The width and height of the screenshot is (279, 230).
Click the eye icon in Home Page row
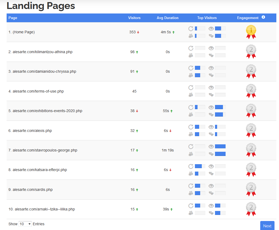click(x=211, y=29)
